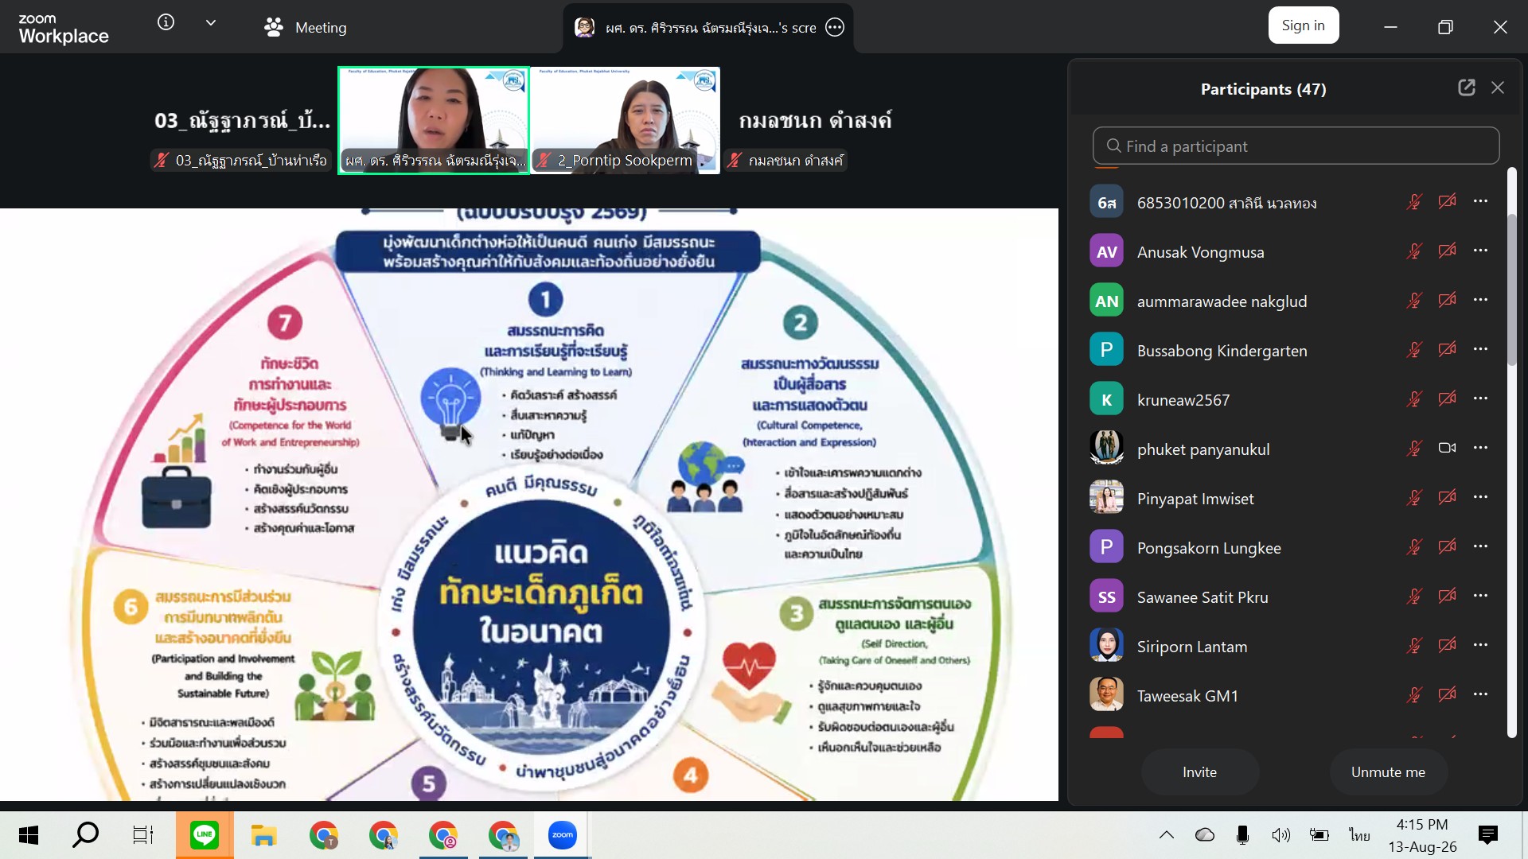
Task: Open the Meeting participants tab
Action: pyautogui.click(x=306, y=27)
